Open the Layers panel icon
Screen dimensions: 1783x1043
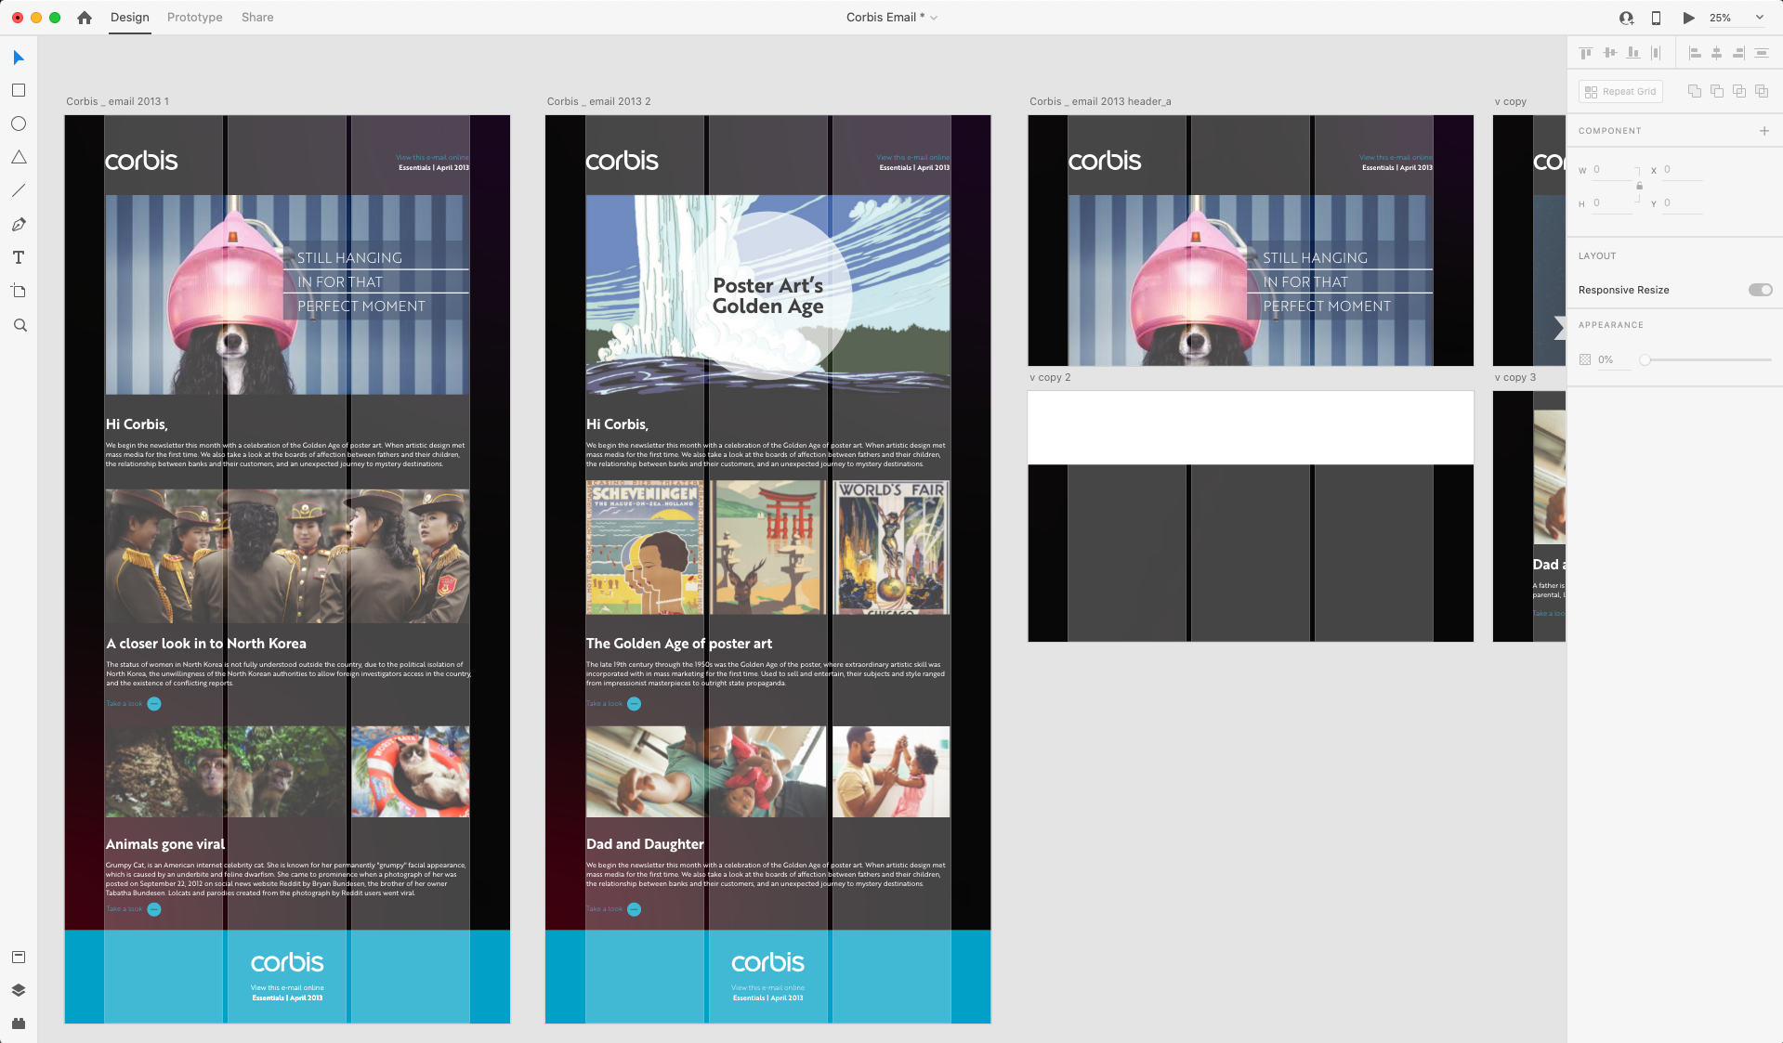pyautogui.click(x=19, y=990)
